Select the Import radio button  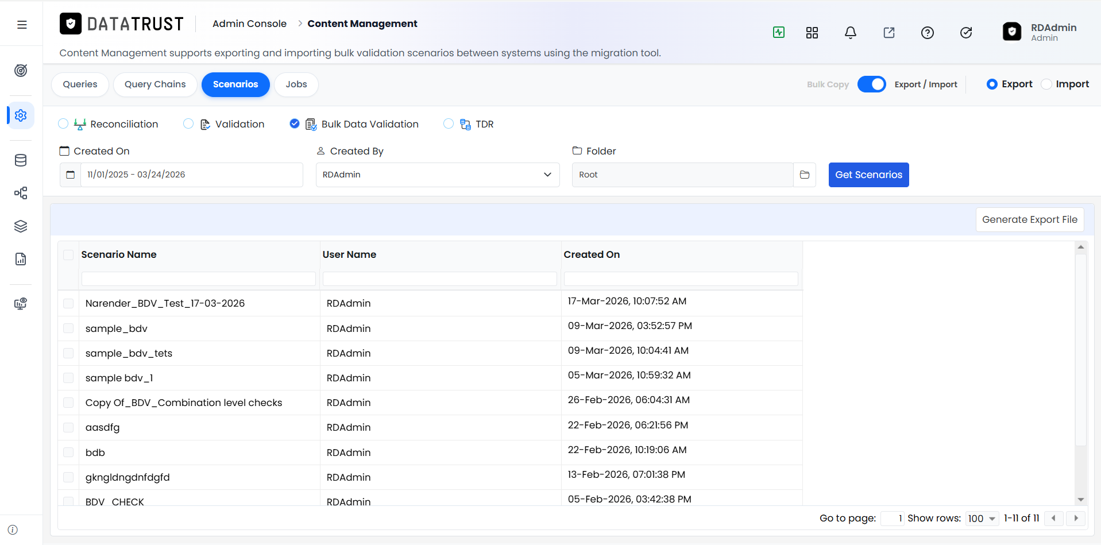coord(1046,84)
